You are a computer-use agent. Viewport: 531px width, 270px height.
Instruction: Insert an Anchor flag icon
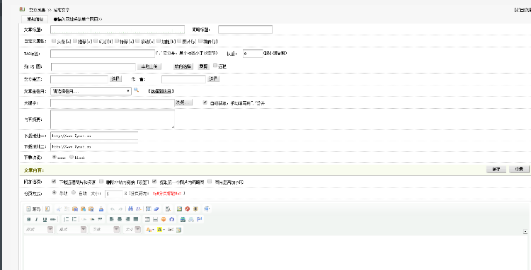point(200,219)
